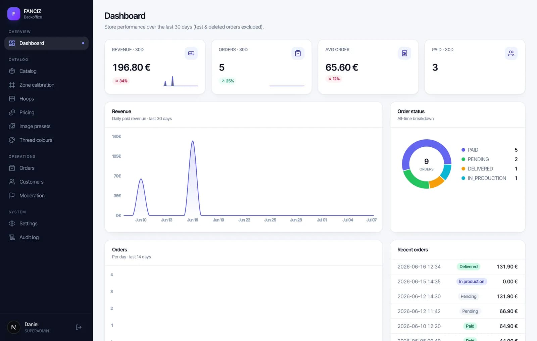Click the In production status badge
Image resolution: width=537 pixels, height=341 pixels.
(x=472, y=281)
